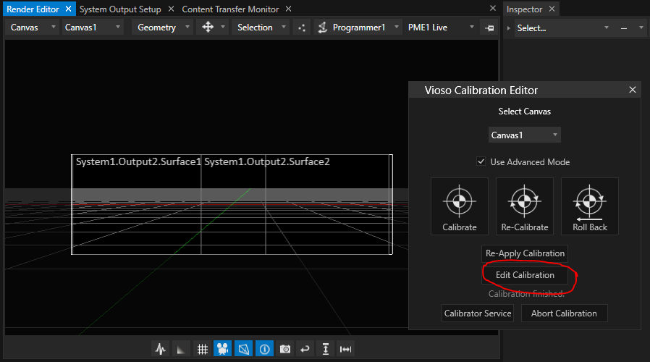Click the Abort Calibration button
This screenshot has height=362, width=650.
click(x=564, y=313)
